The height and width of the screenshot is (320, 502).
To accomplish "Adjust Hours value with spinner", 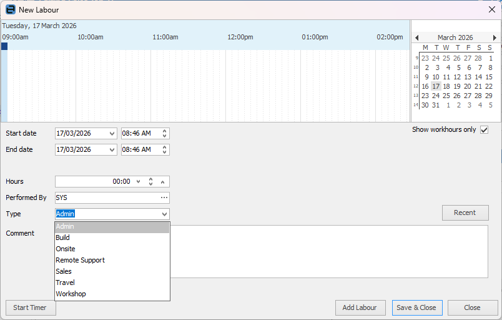I will [x=151, y=182].
